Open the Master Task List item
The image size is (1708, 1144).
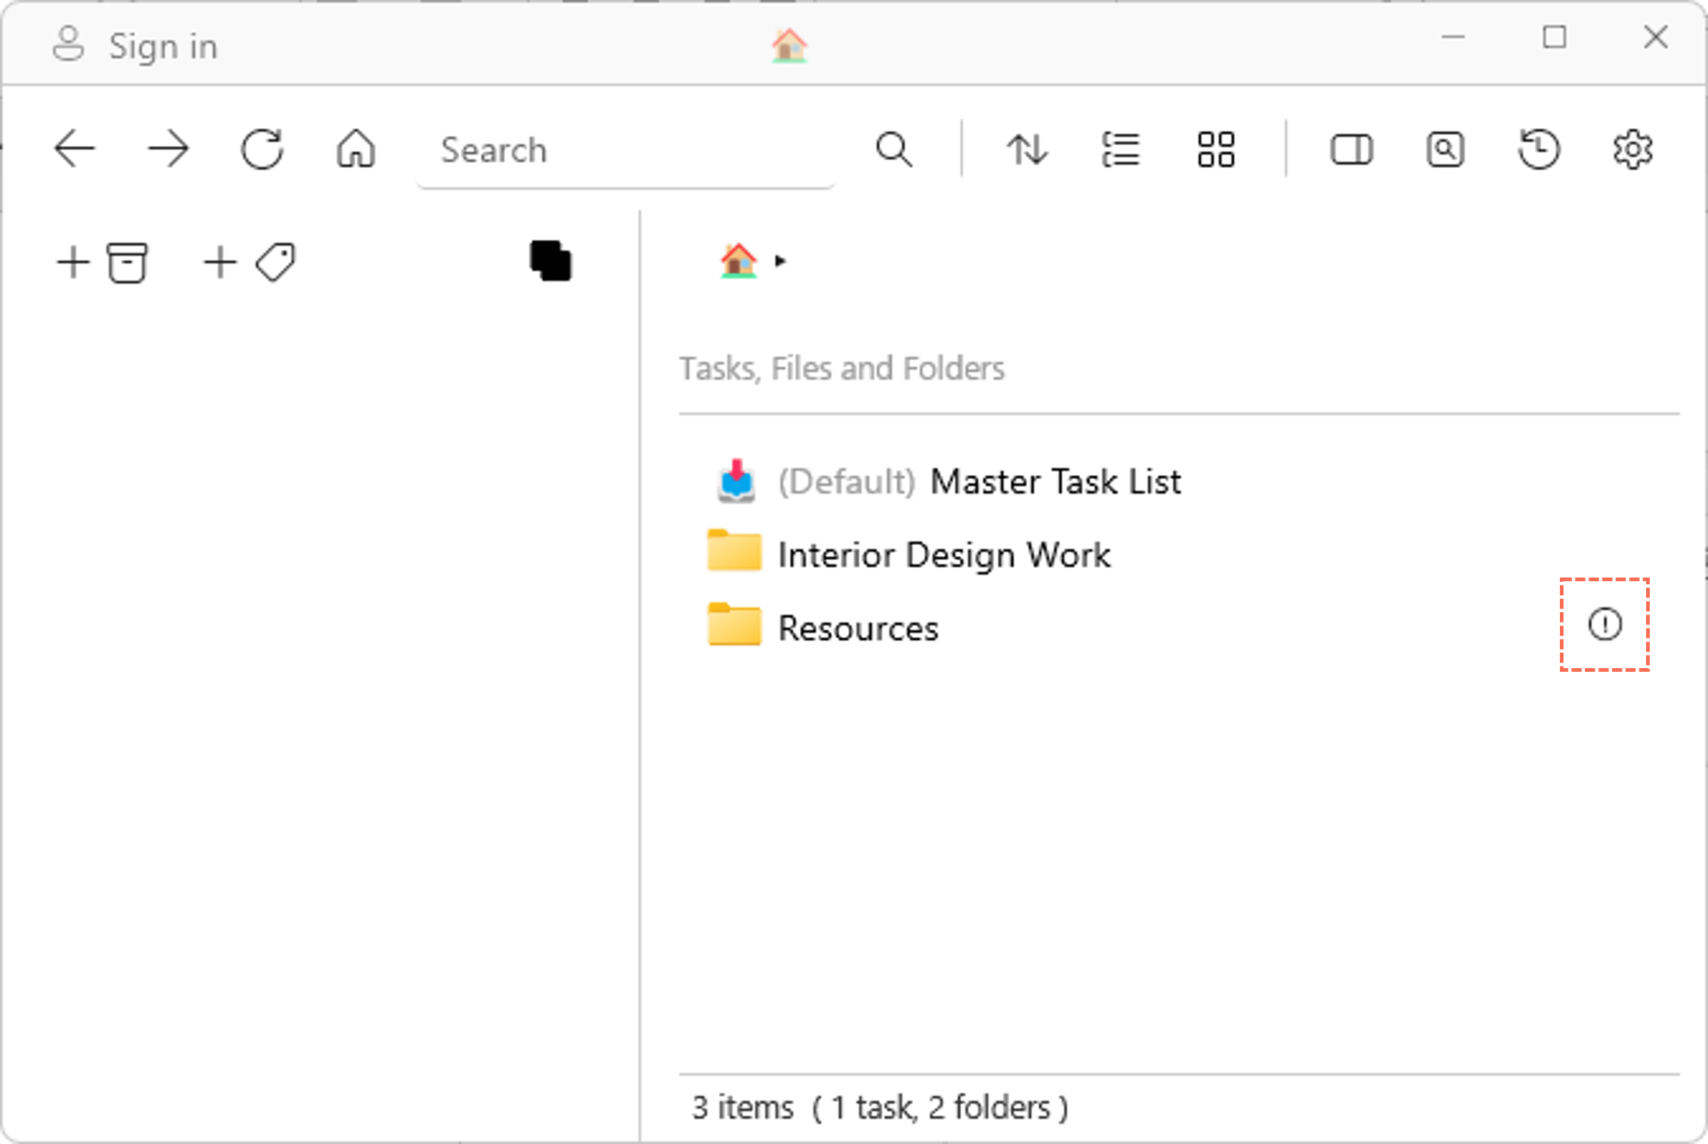coord(1054,482)
